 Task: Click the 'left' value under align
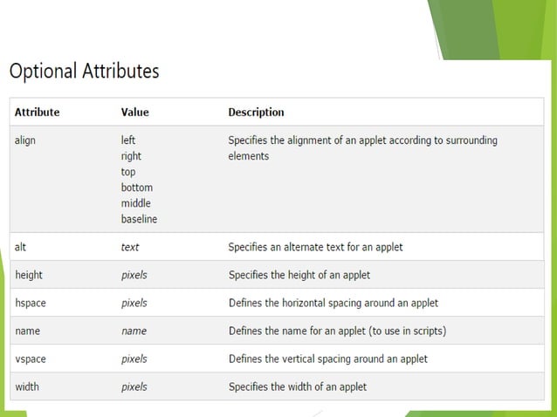pos(128,140)
